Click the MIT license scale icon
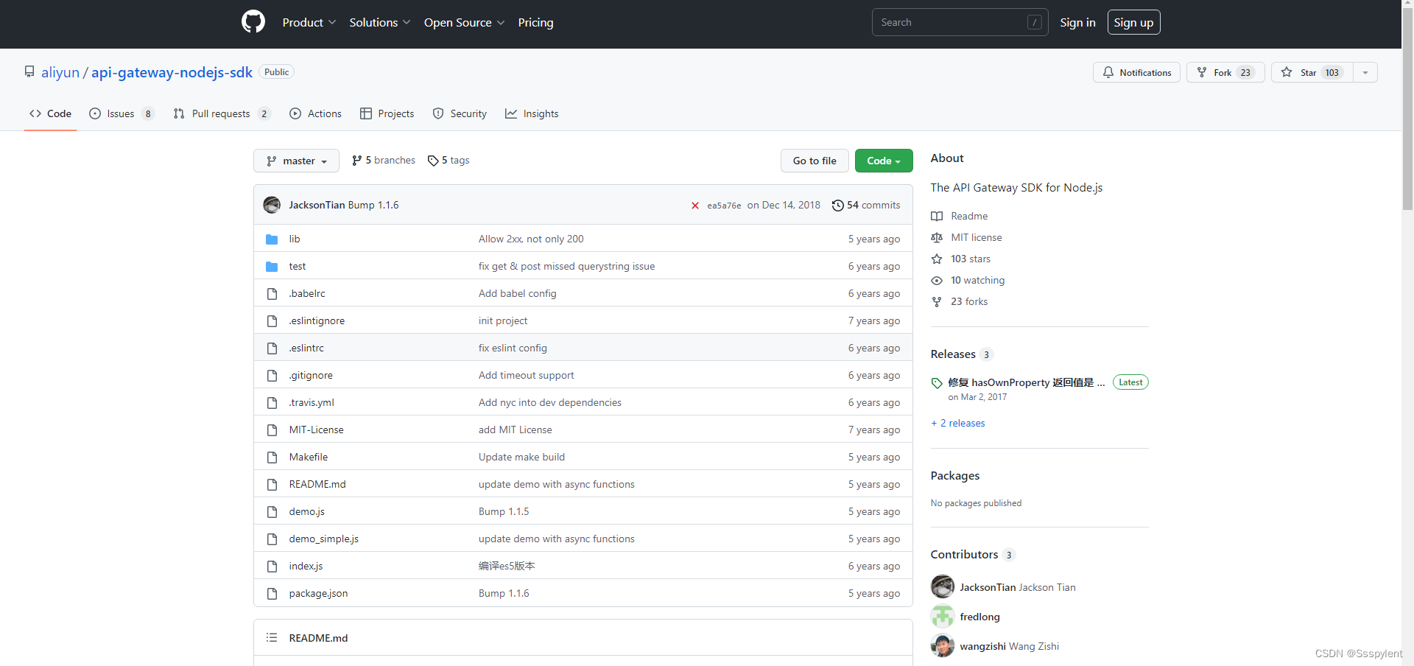The image size is (1414, 666). click(x=937, y=237)
